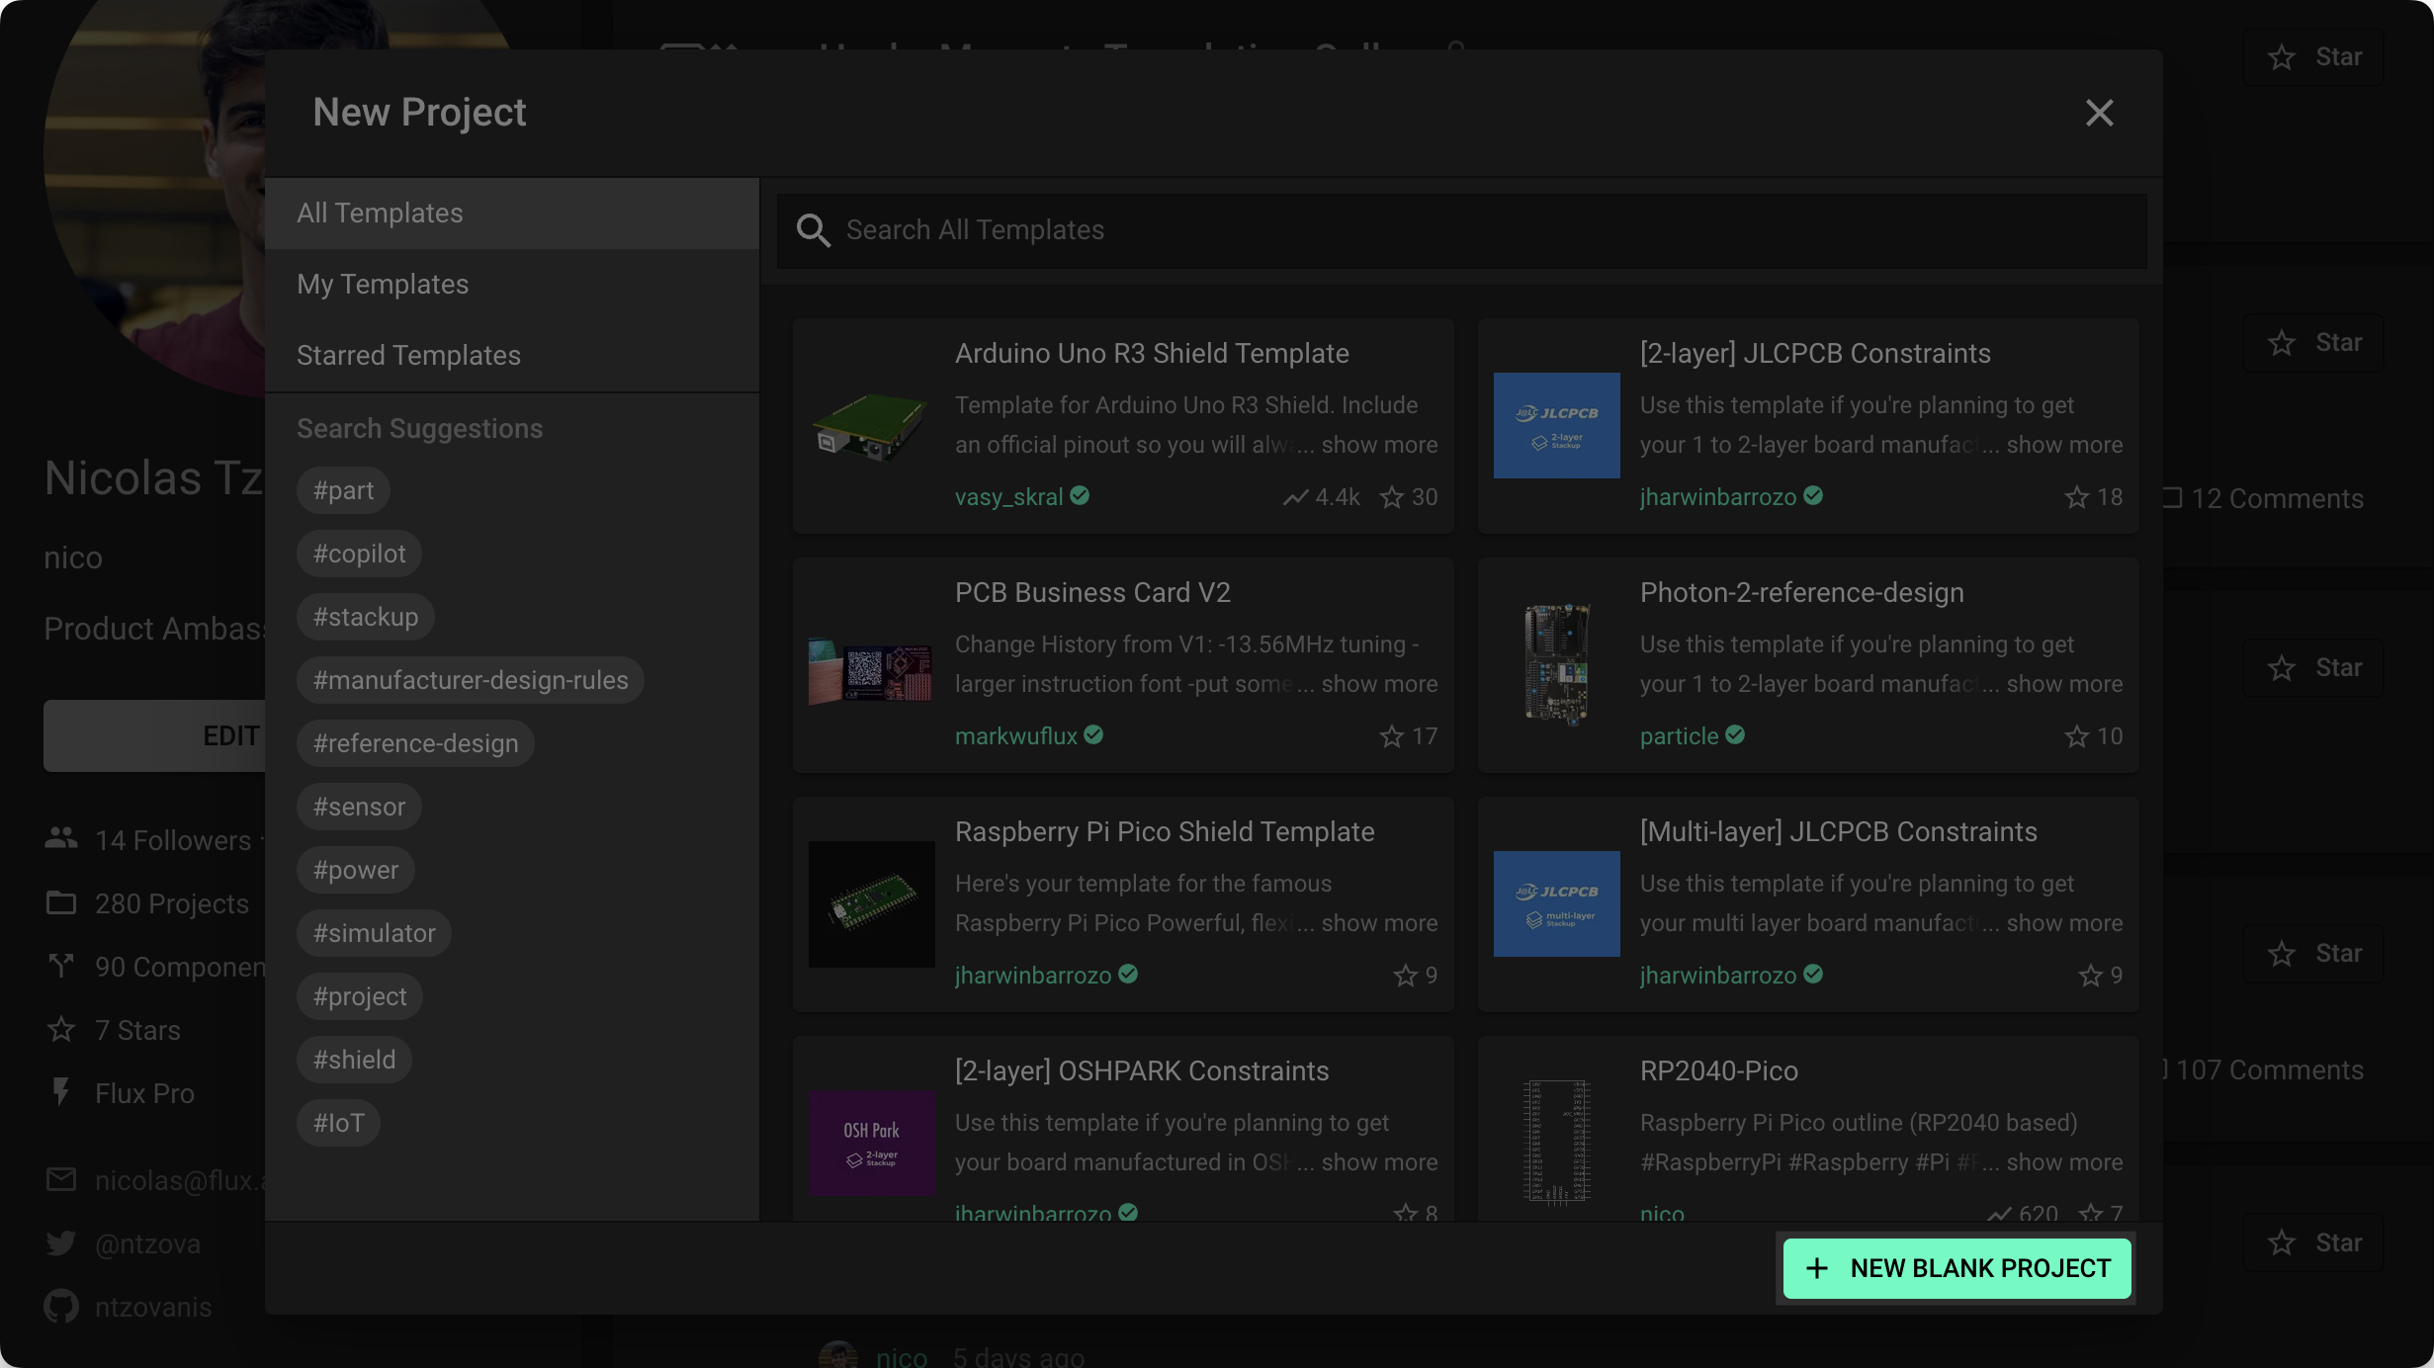Open particle author profile

[1679, 736]
